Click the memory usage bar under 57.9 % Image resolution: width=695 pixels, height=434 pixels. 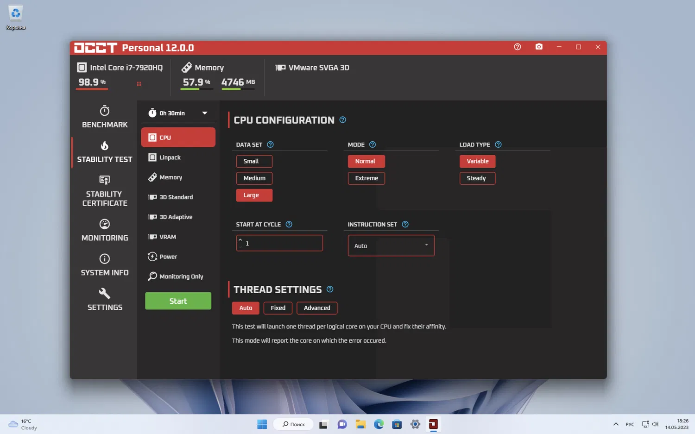196,89
